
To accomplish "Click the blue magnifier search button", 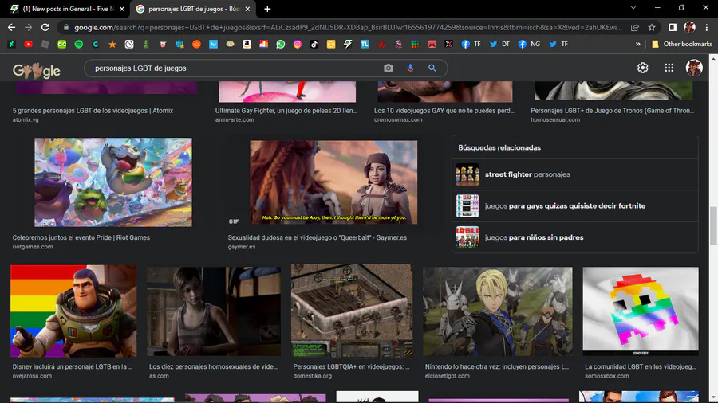I will (432, 68).
